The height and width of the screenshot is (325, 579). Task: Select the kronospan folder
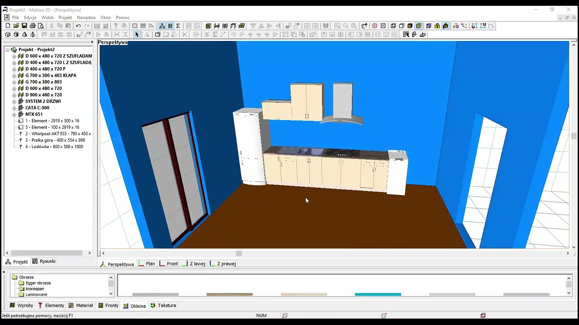pyautogui.click(x=35, y=289)
